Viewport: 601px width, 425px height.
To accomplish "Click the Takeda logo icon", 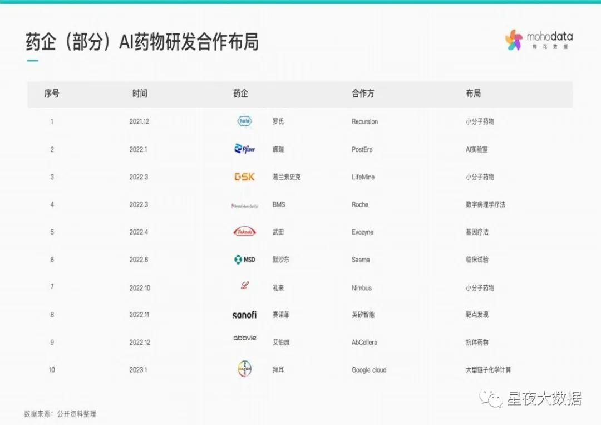I will (x=244, y=232).
